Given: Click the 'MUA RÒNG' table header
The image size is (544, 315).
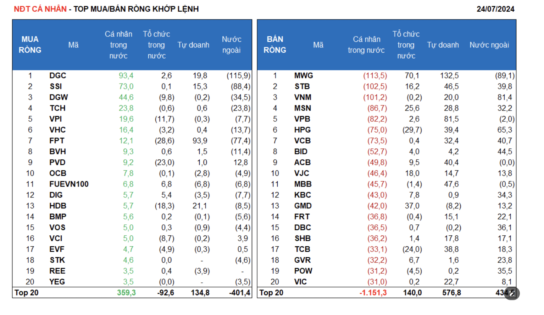Looking at the screenshot, I should pos(30,45).
